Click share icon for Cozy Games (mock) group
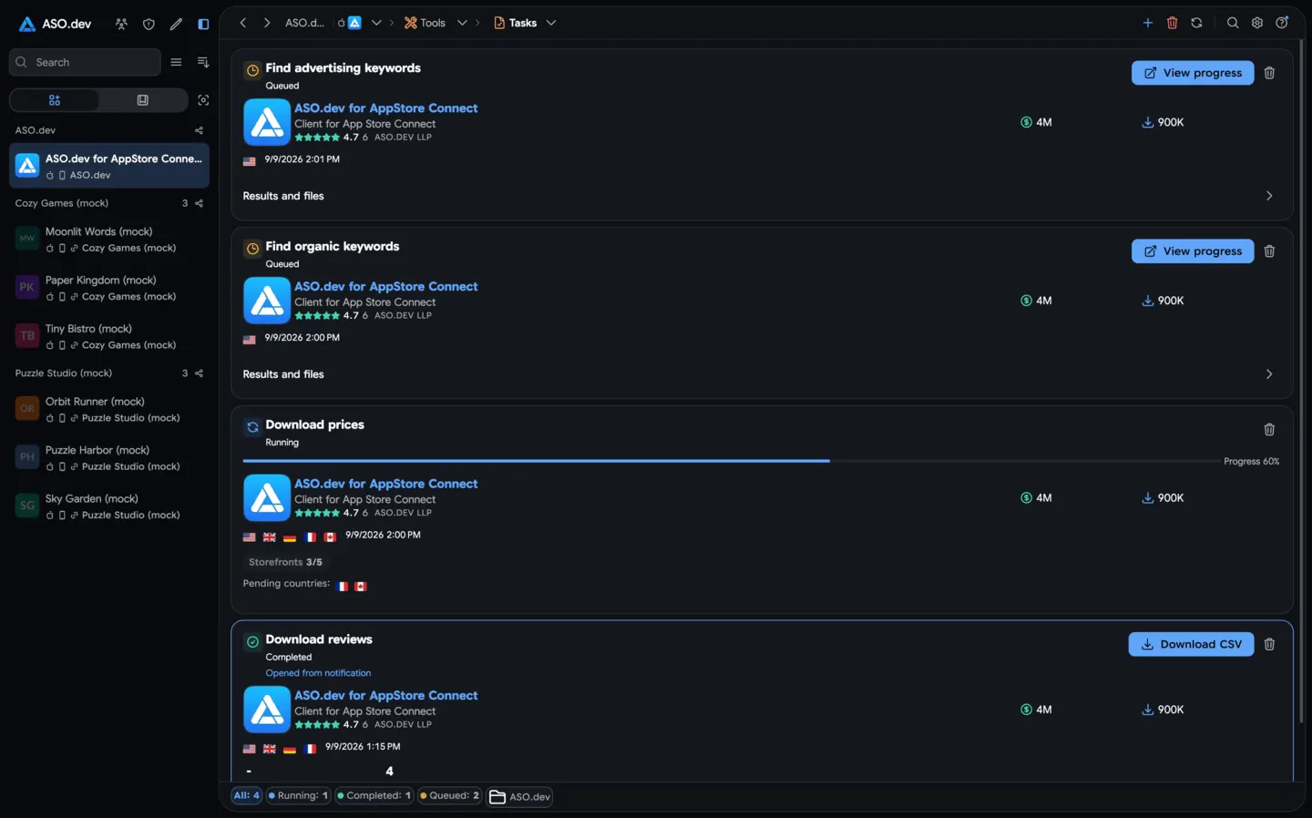1312x818 pixels. (x=199, y=203)
